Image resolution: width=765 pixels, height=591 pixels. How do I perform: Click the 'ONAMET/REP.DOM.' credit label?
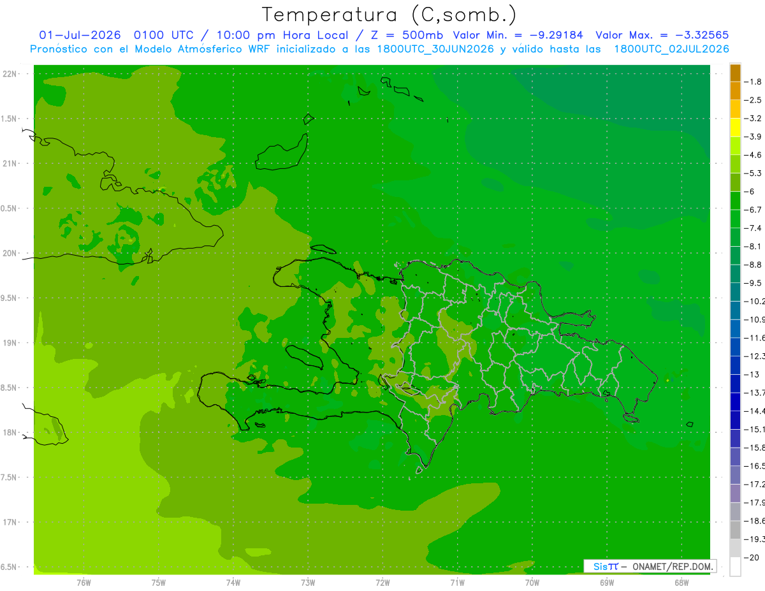(673, 566)
